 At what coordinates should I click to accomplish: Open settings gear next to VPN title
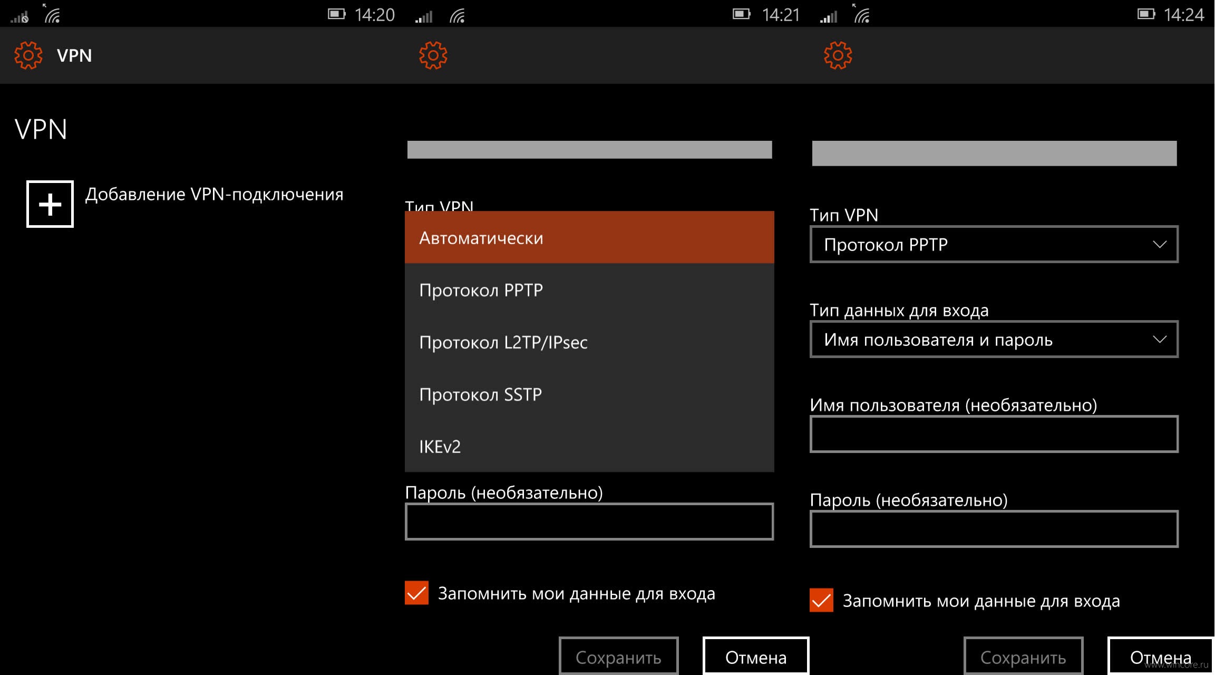[x=28, y=55]
